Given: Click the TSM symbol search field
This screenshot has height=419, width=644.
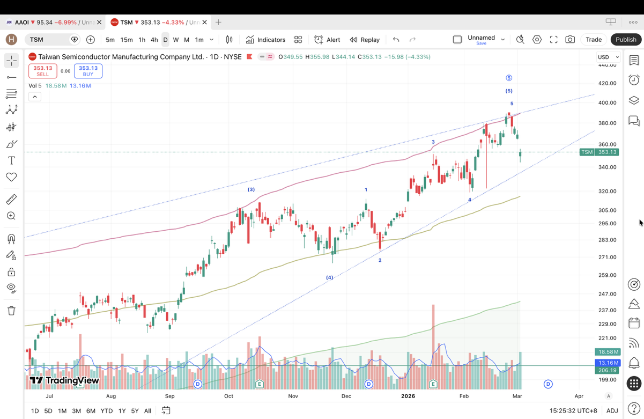Looking at the screenshot, I should click(x=48, y=40).
